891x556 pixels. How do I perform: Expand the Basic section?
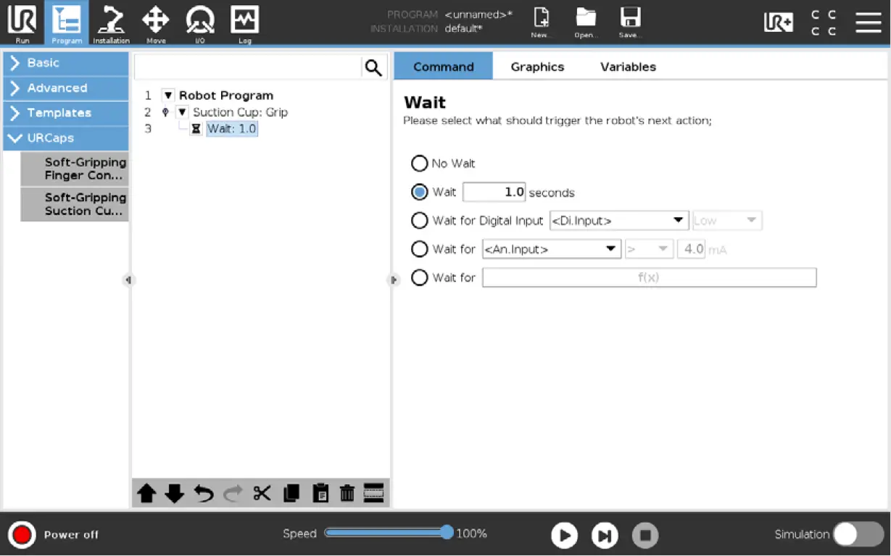click(66, 63)
